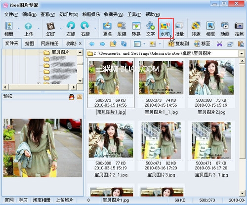Open the address path dropdown

click(242, 53)
